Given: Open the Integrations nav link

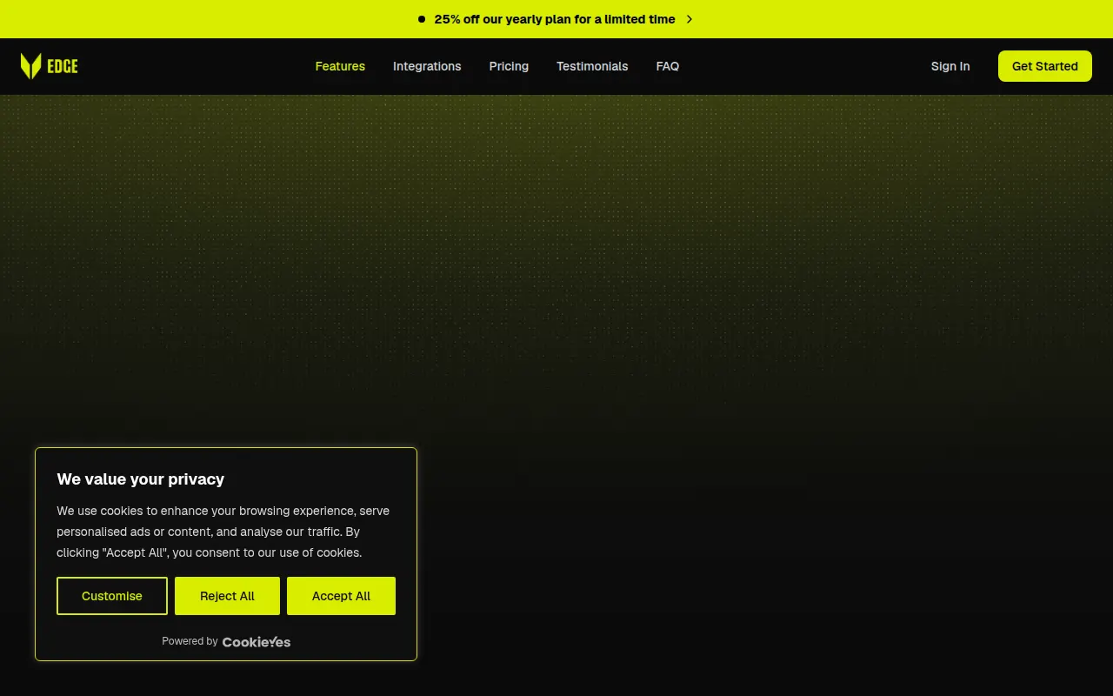Looking at the screenshot, I should click(x=427, y=66).
